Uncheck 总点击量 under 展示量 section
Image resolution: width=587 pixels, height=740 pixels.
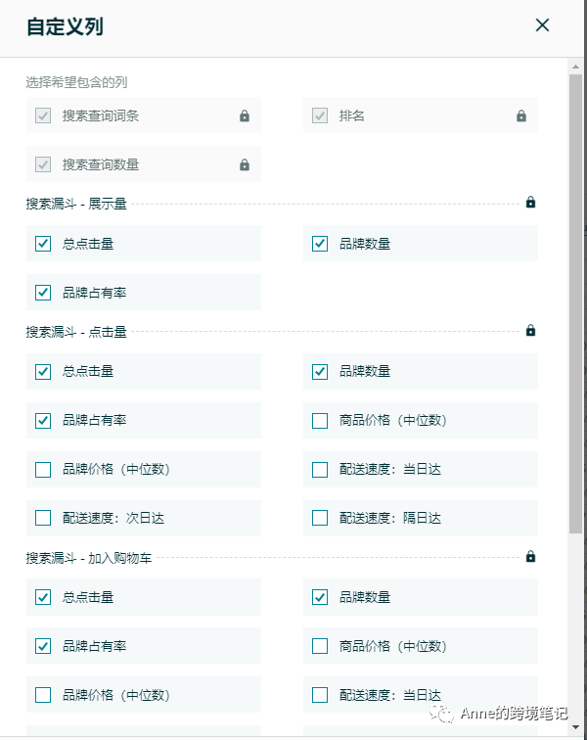click(x=43, y=244)
